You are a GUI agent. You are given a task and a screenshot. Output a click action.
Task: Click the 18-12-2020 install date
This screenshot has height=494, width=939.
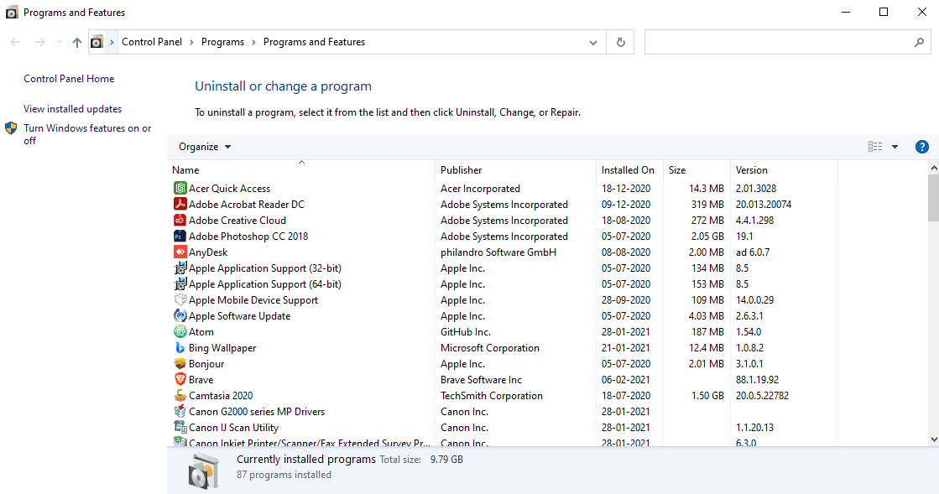click(x=626, y=189)
